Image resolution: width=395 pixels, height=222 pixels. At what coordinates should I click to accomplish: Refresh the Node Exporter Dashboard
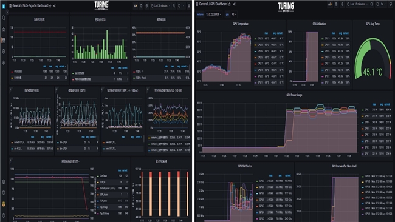coord(179,5)
